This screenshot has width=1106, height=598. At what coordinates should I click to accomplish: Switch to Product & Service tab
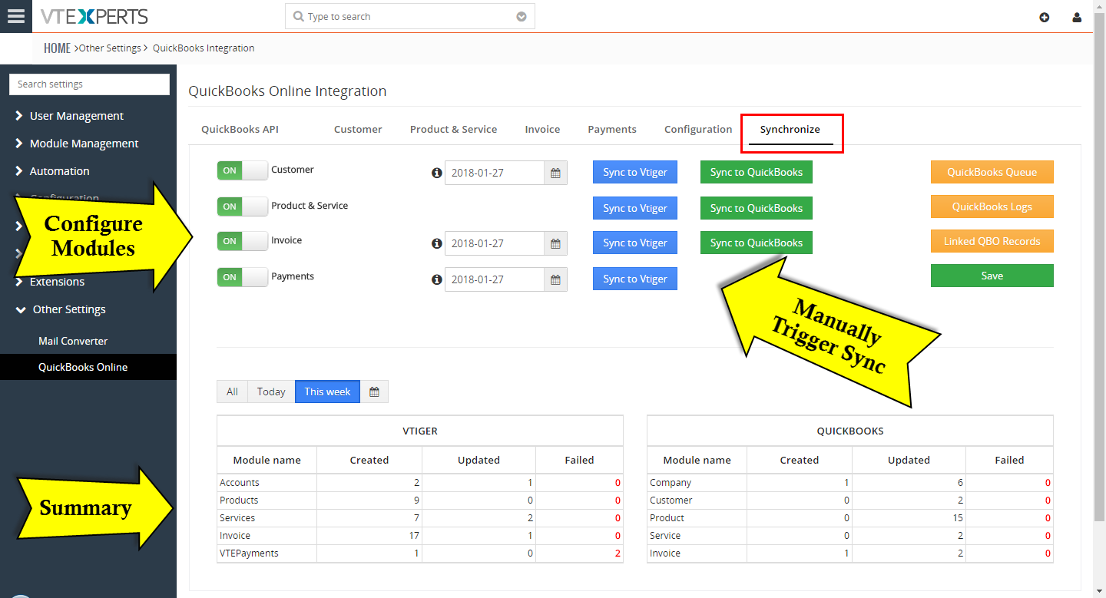[x=453, y=129]
